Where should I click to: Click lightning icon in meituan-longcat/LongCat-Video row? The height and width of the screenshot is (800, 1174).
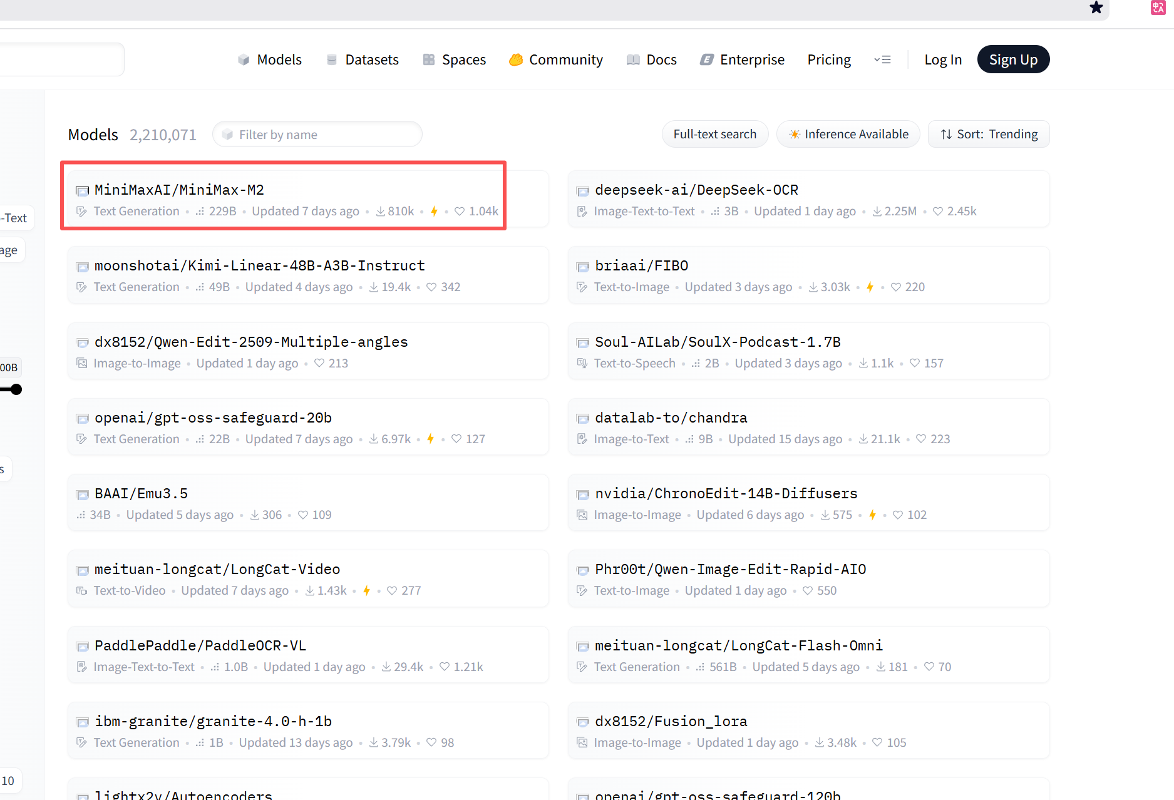point(366,590)
